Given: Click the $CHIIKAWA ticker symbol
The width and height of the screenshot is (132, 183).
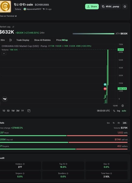Looking at the screenshot, I should (42, 5).
